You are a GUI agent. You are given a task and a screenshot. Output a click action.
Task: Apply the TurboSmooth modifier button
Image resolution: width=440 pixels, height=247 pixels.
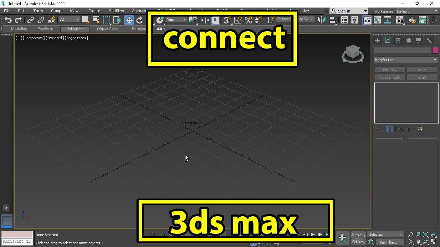tap(390, 77)
